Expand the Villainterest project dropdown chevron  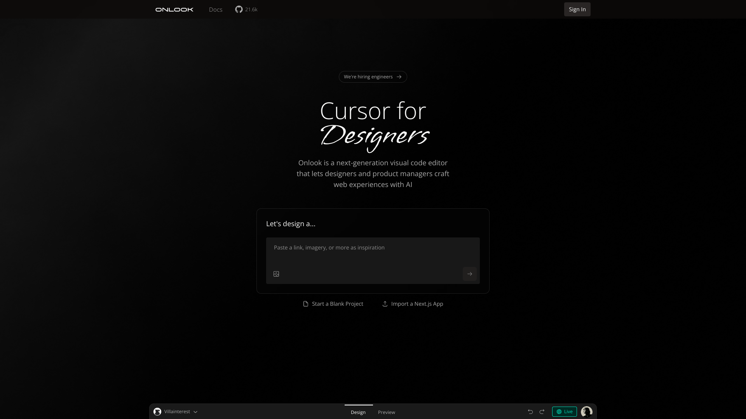click(x=195, y=412)
